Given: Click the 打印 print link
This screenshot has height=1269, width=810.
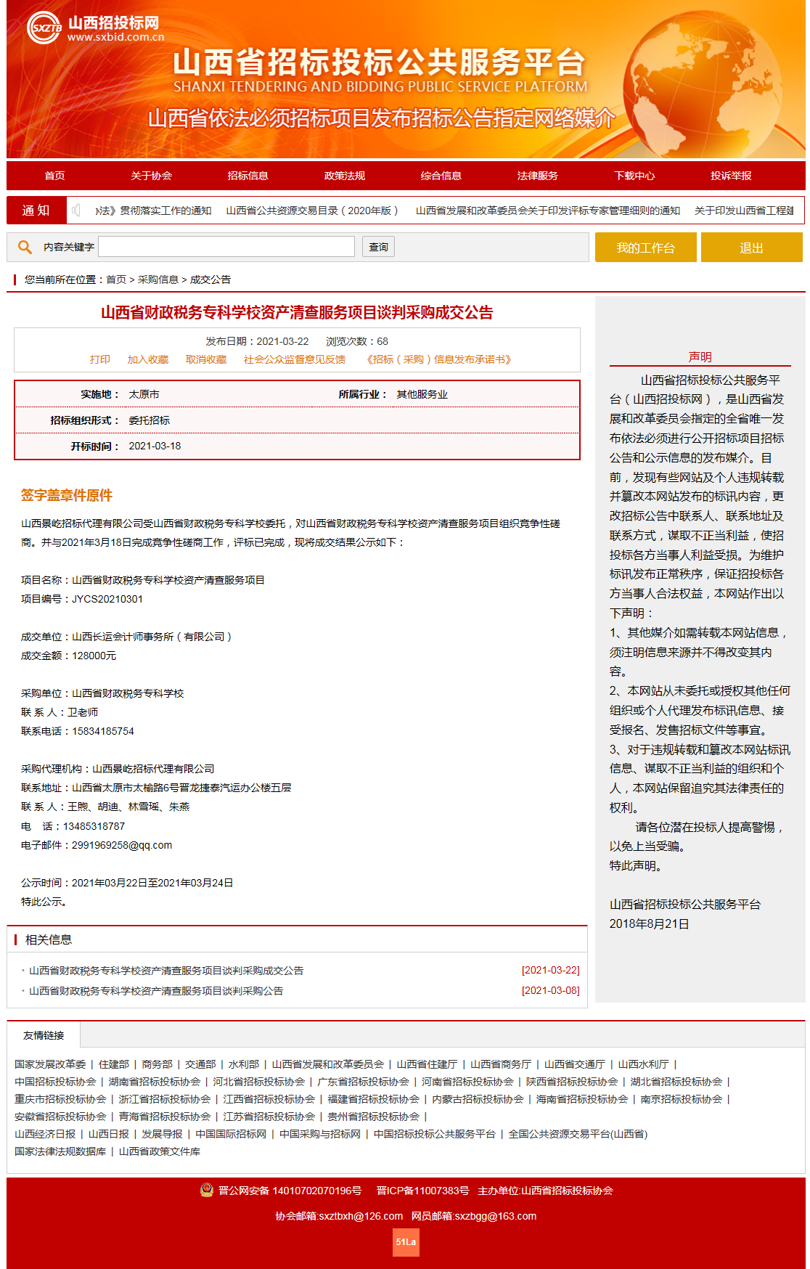Looking at the screenshot, I should 99,359.
